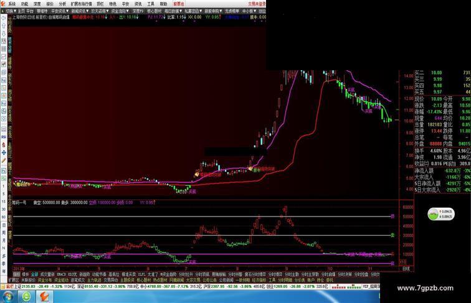Select the blue four-way arrows move tool
This screenshot has width=471, height=303.
4,152
